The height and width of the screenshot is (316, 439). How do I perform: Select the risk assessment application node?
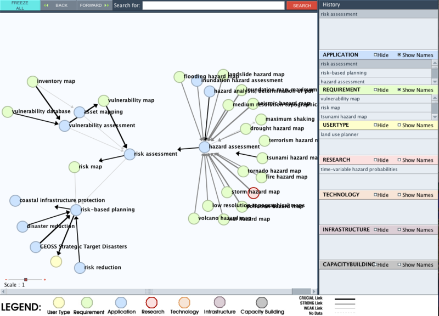pos(130,154)
